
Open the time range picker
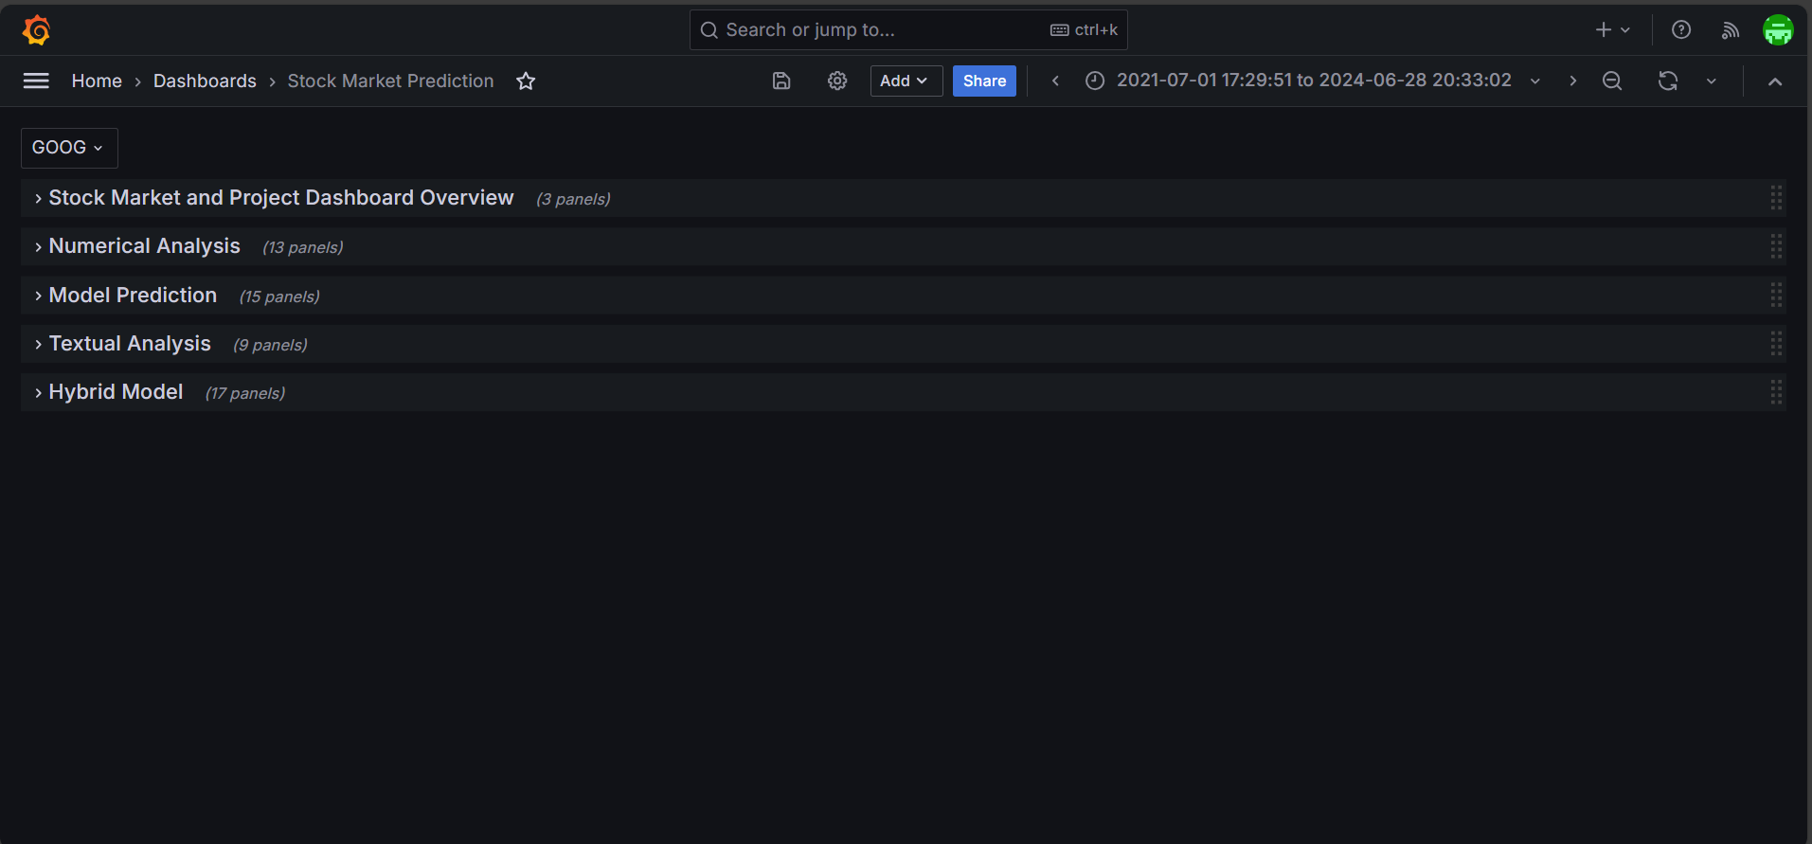tap(1313, 81)
